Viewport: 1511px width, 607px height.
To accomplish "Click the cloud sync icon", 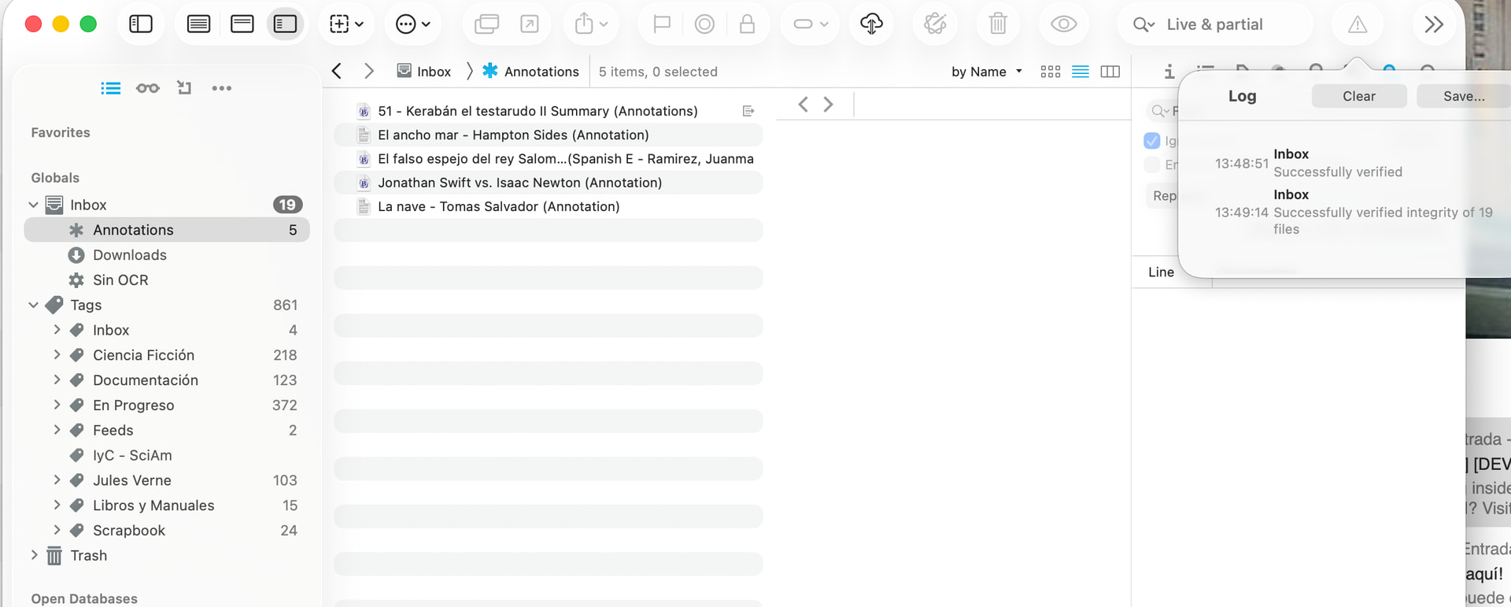I will 871,24.
